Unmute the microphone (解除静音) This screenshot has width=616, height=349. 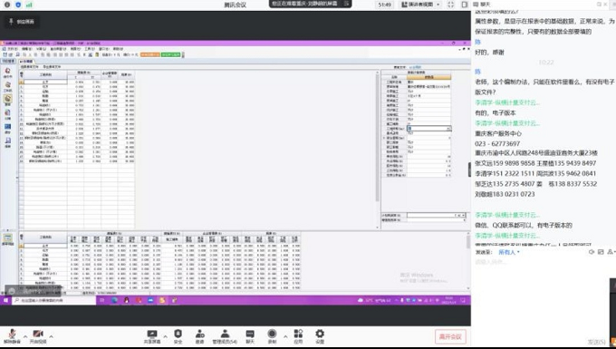(12, 336)
